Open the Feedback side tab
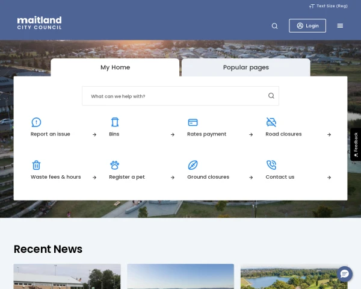This screenshot has height=289, width=361. (x=356, y=144)
